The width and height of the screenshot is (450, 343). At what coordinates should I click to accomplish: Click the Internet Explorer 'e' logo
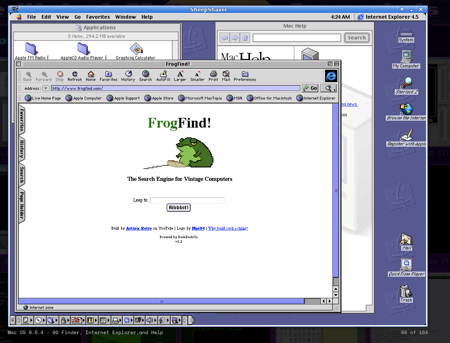331,76
